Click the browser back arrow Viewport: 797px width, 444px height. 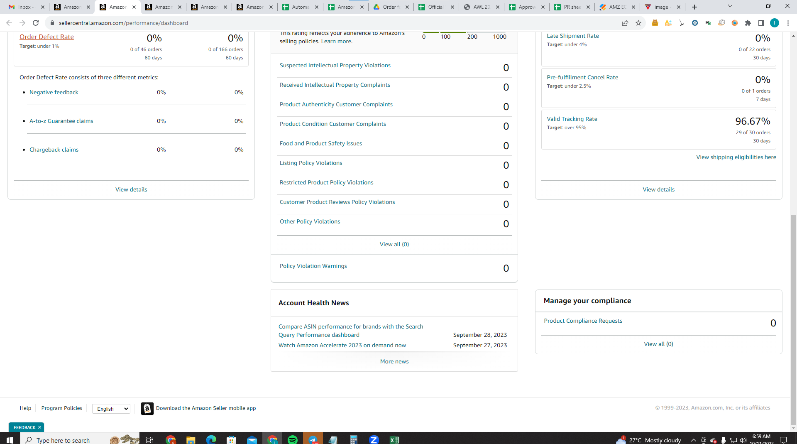coord(9,23)
